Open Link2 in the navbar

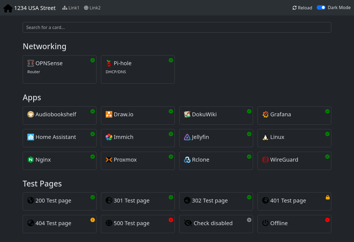[x=92, y=8]
